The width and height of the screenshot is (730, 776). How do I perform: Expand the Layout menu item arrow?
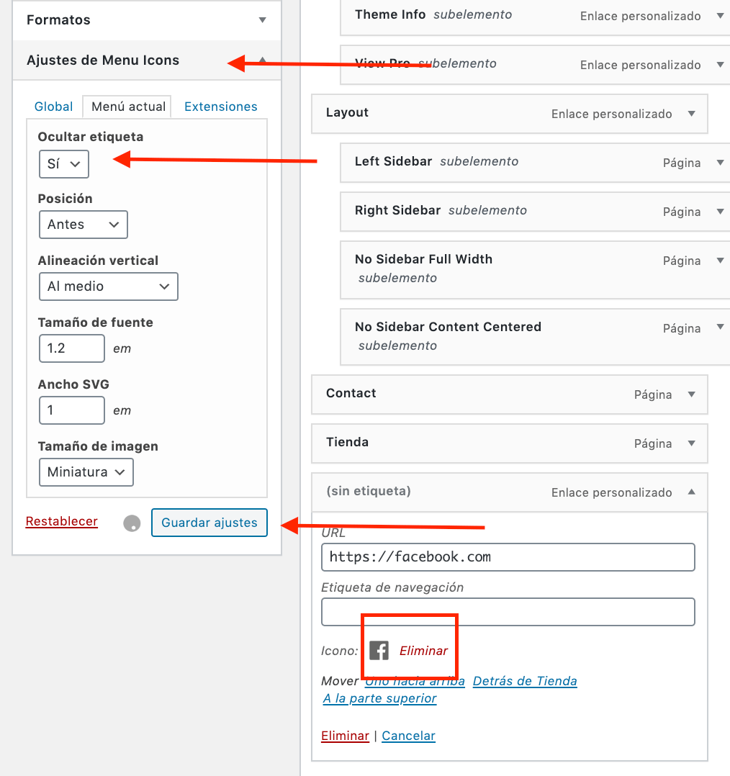691,113
